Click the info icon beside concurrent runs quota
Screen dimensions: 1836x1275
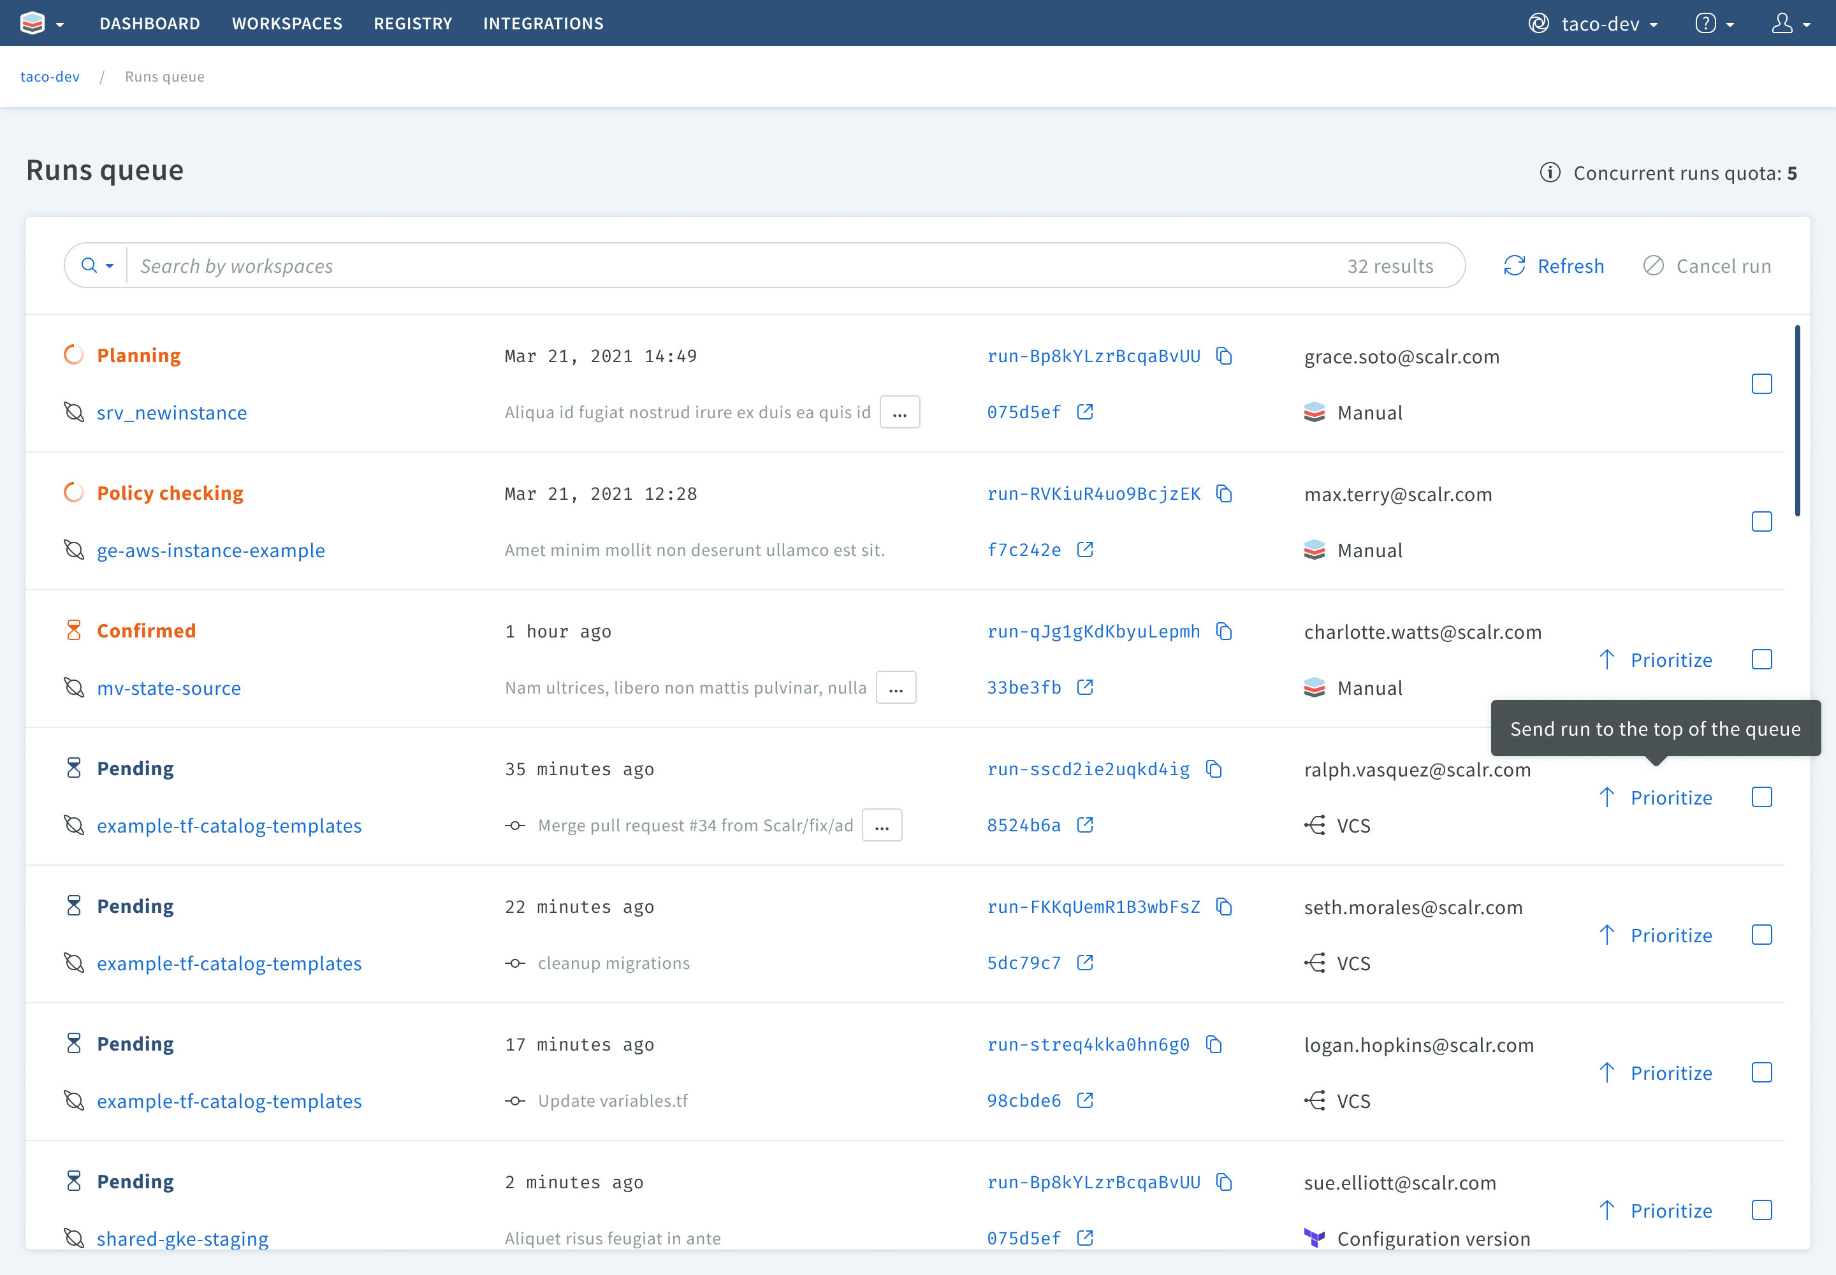tap(1549, 173)
